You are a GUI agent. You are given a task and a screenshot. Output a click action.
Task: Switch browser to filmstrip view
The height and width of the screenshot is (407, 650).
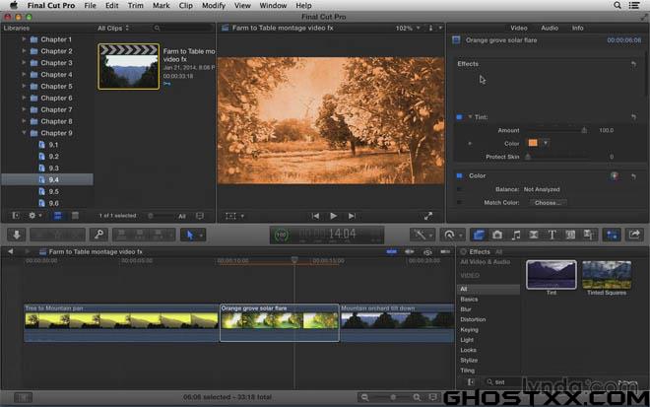click(x=58, y=216)
